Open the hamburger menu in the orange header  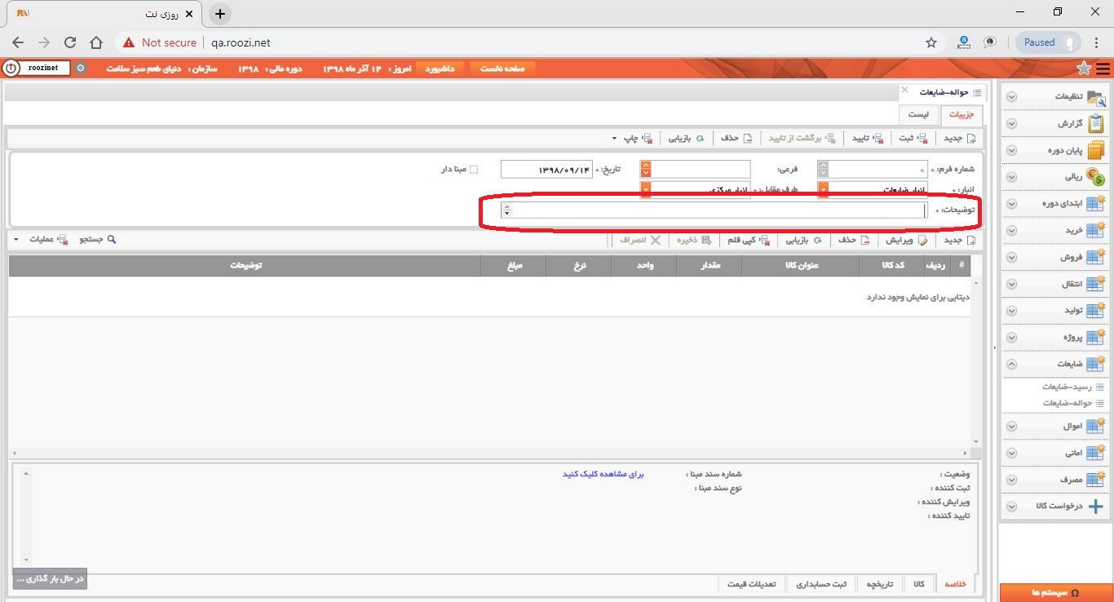[1103, 69]
